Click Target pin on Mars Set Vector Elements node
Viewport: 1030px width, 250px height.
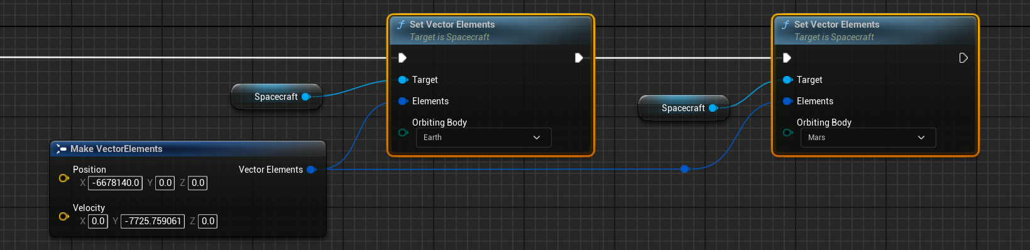coord(787,80)
